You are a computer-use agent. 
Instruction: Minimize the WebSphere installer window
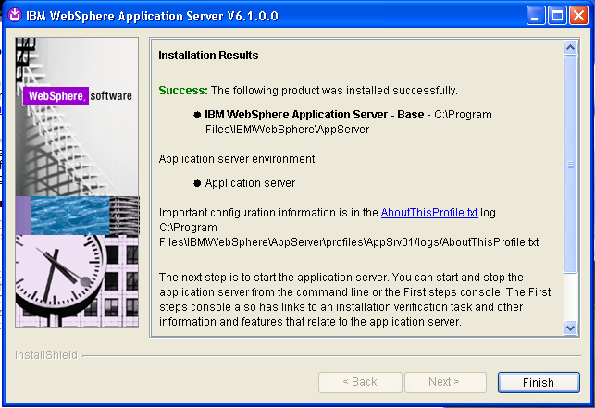click(536, 16)
